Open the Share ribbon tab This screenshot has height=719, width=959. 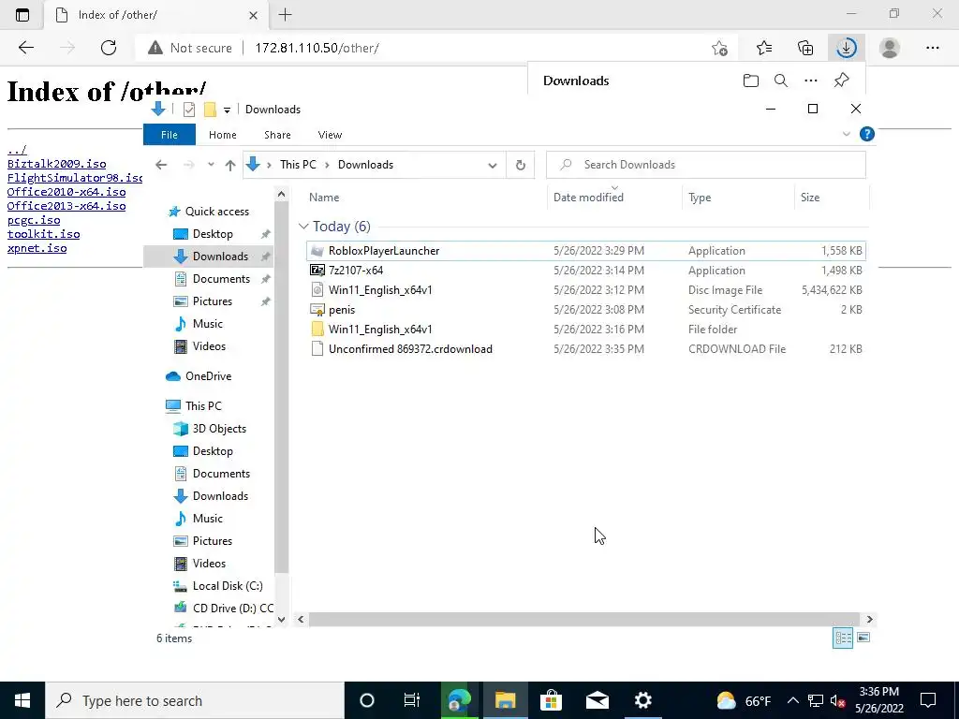pyautogui.click(x=277, y=135)
